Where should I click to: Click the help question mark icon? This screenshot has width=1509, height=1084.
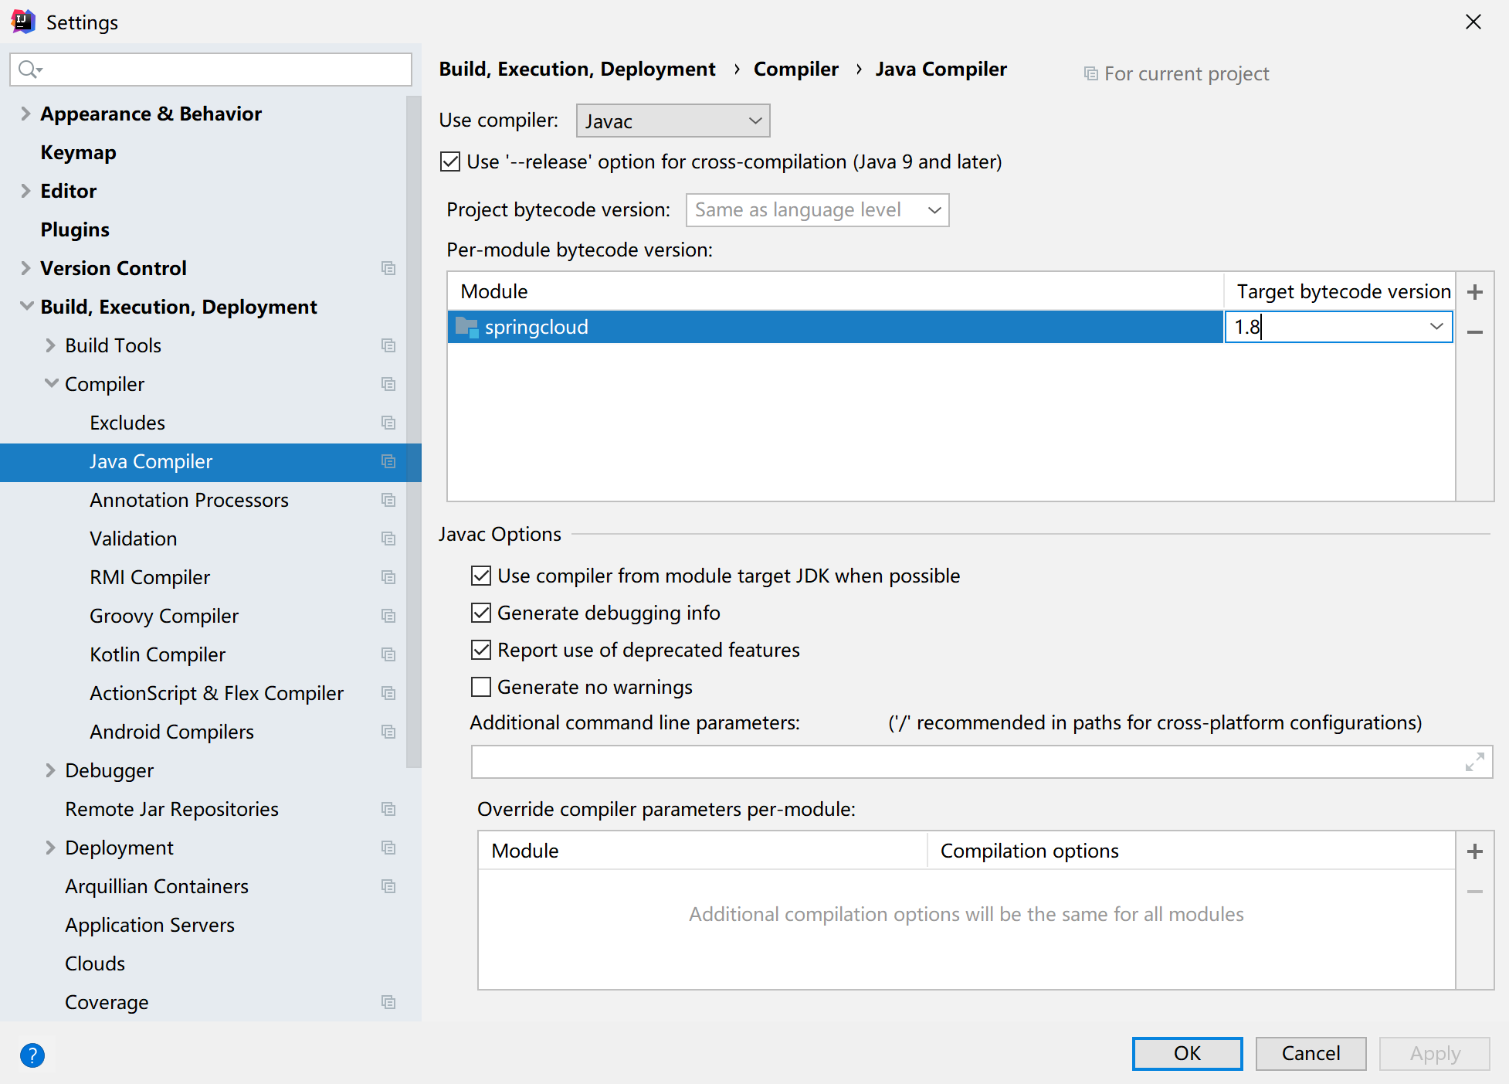pos(32,1055)
